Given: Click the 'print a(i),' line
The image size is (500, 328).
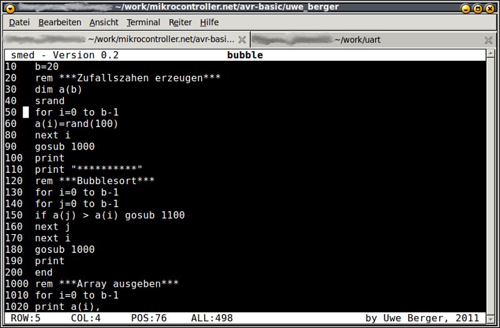Looking at the screenshot, I should point(52,307).
